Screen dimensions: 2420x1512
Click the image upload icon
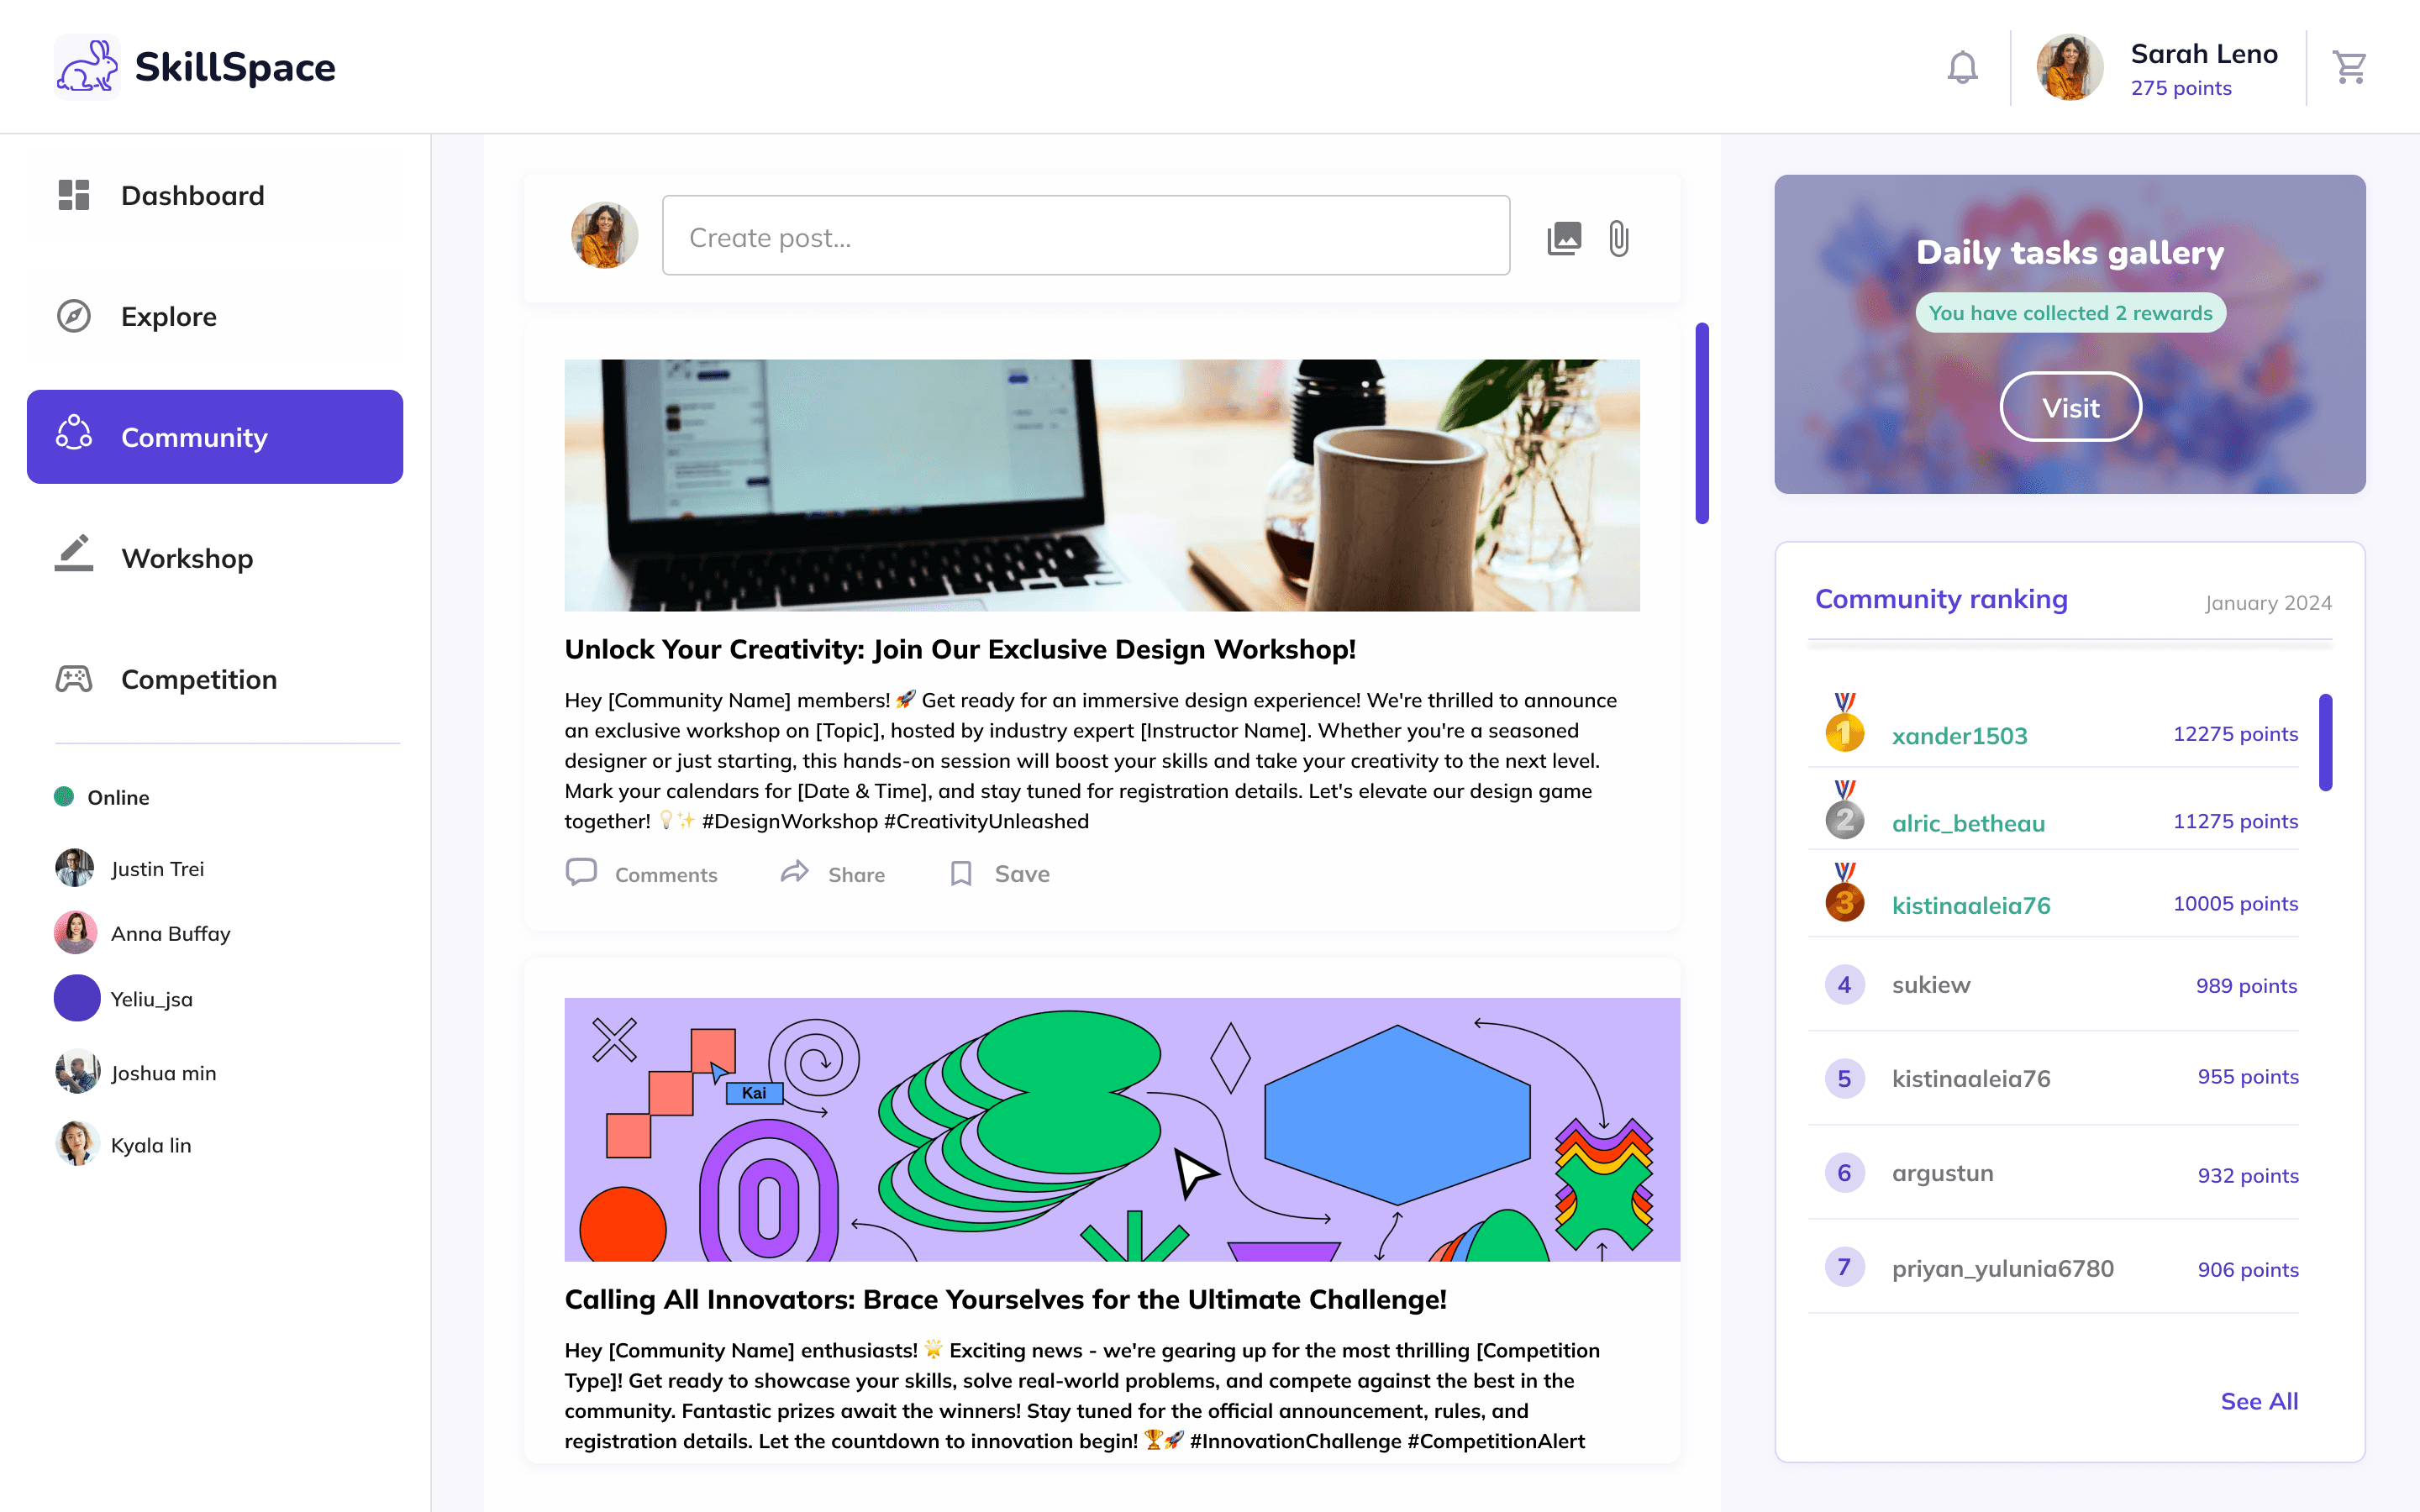pyautogui.click(x=1564, y=238)
